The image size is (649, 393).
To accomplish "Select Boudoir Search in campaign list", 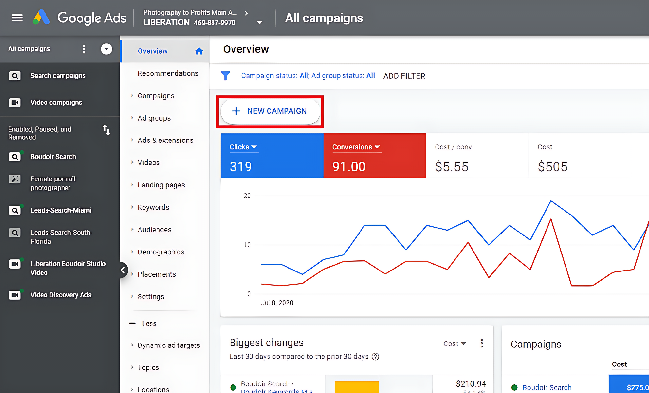I will [53, 157].
